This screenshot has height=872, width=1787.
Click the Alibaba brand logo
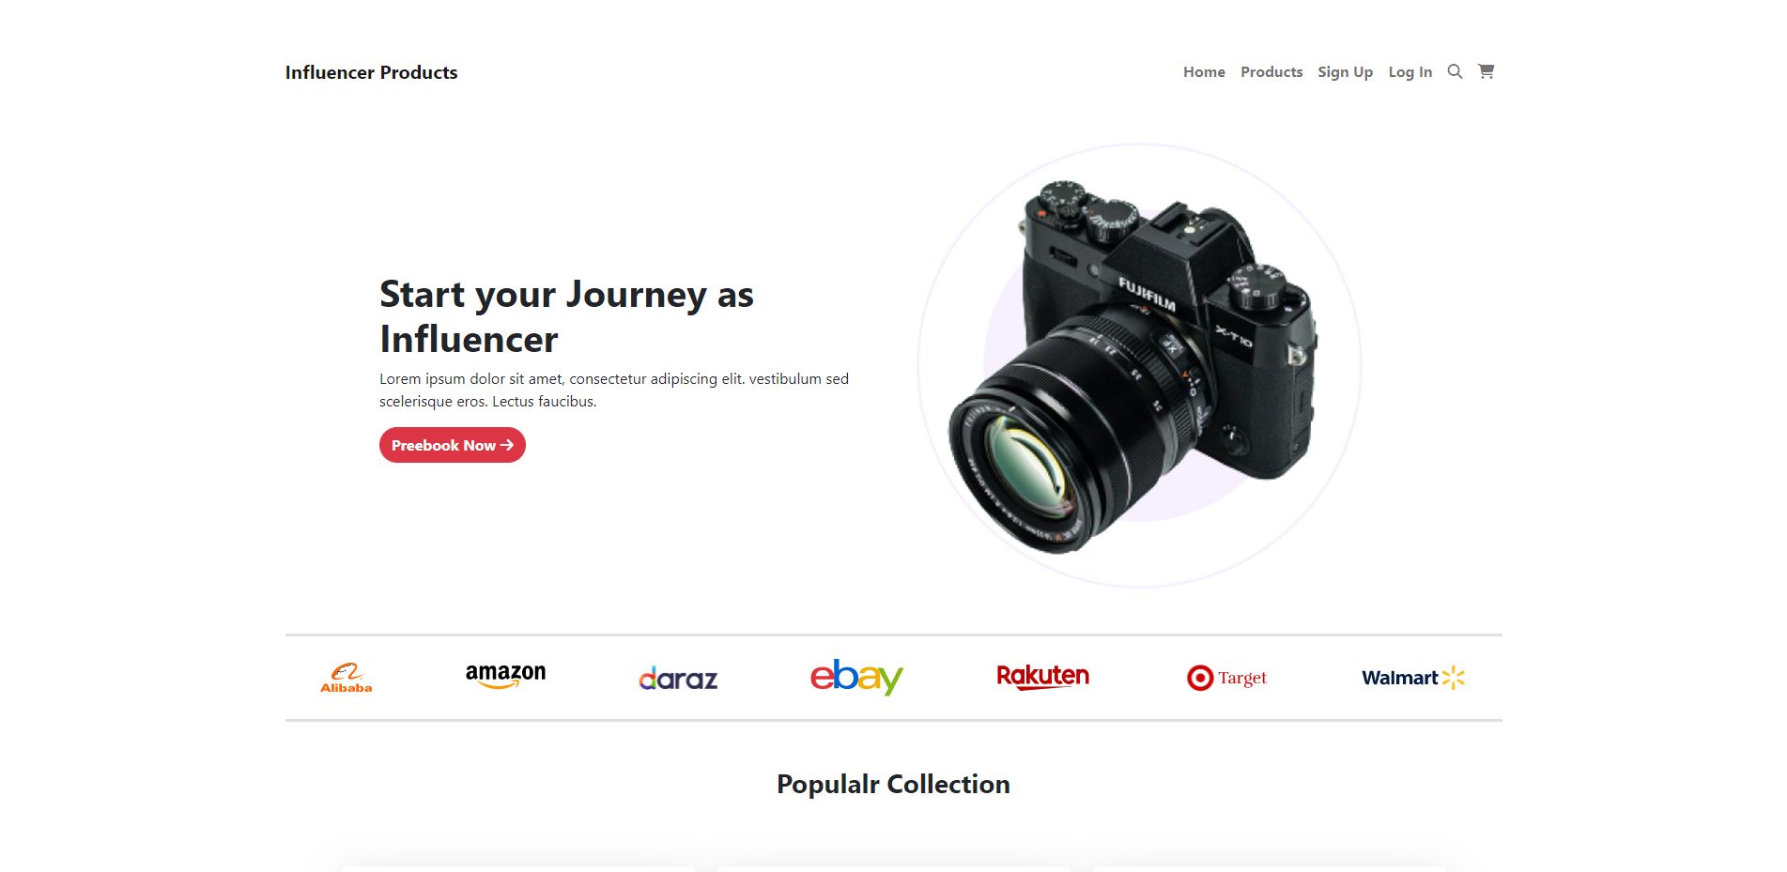coord(347,678)
